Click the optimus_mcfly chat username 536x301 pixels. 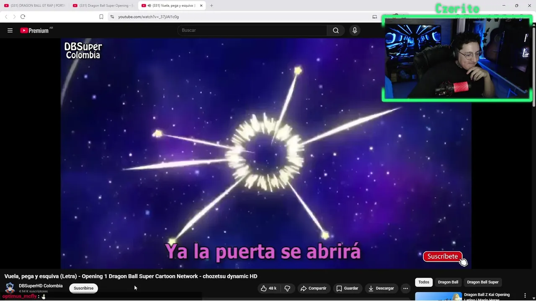tap(20, 296)
